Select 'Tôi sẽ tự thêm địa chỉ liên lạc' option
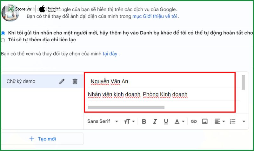This screenshot has height=151, width=254. pos(3,40)
